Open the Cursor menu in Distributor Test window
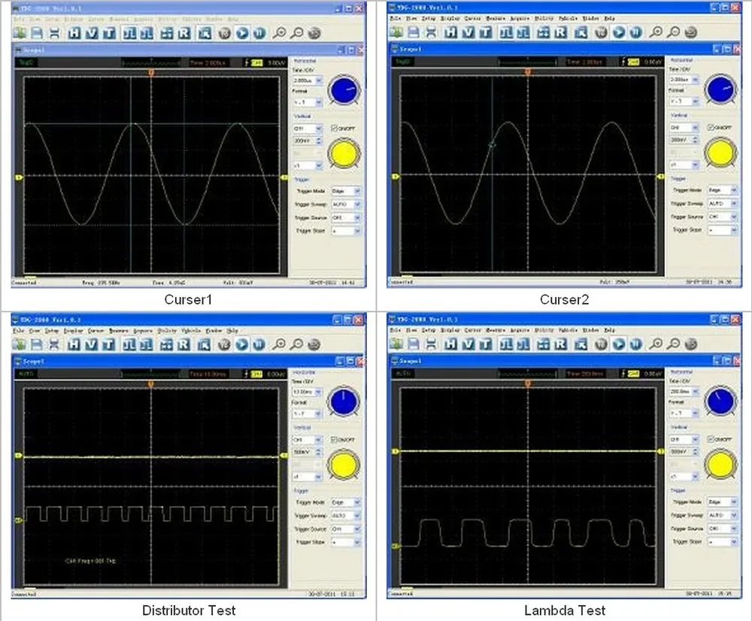 point(96,330)
